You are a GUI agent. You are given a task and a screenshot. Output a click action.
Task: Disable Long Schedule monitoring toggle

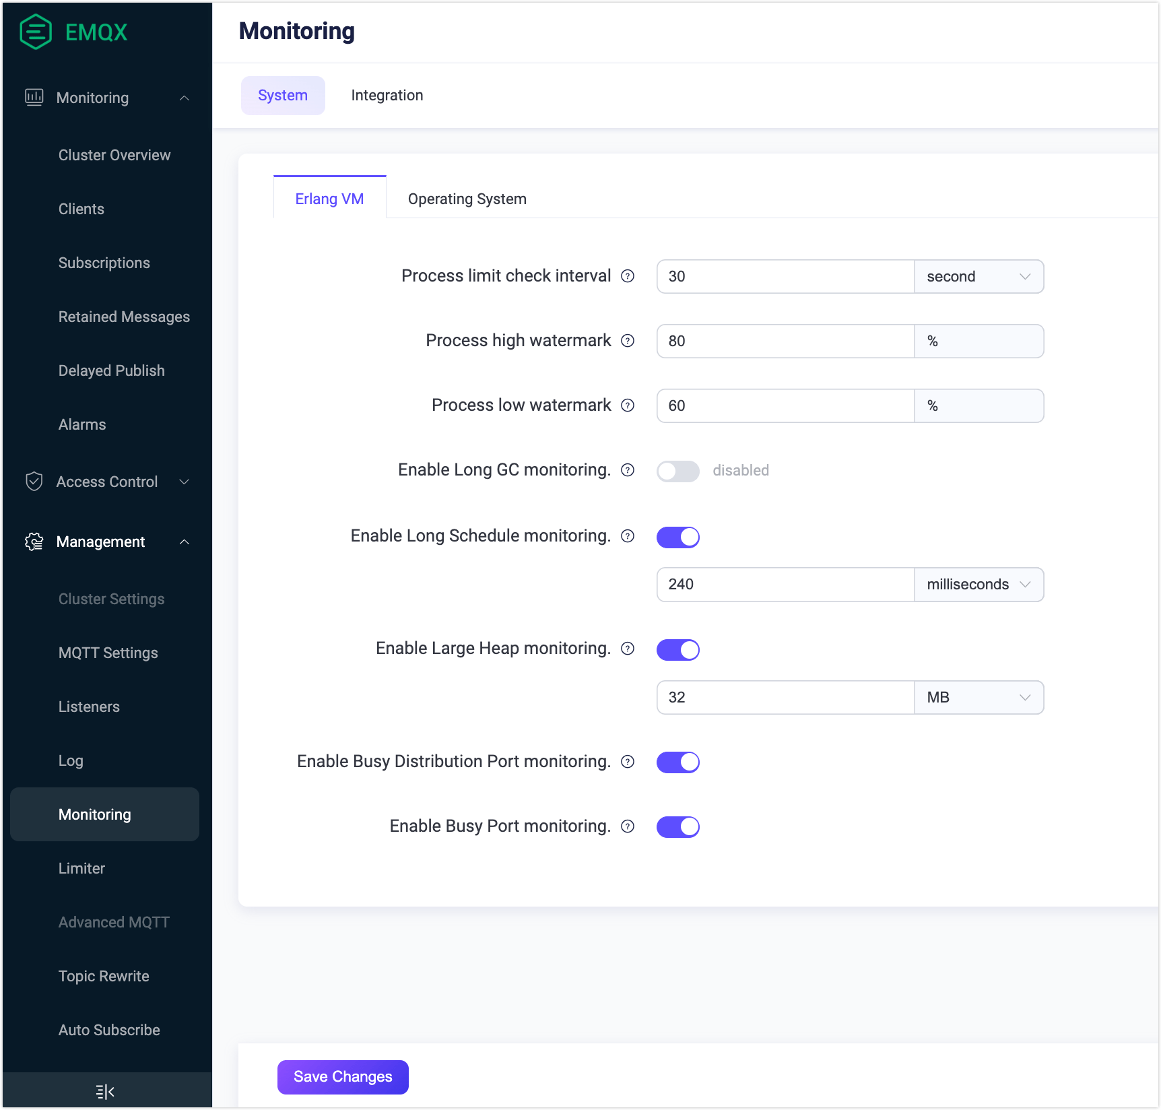(677, 537)
